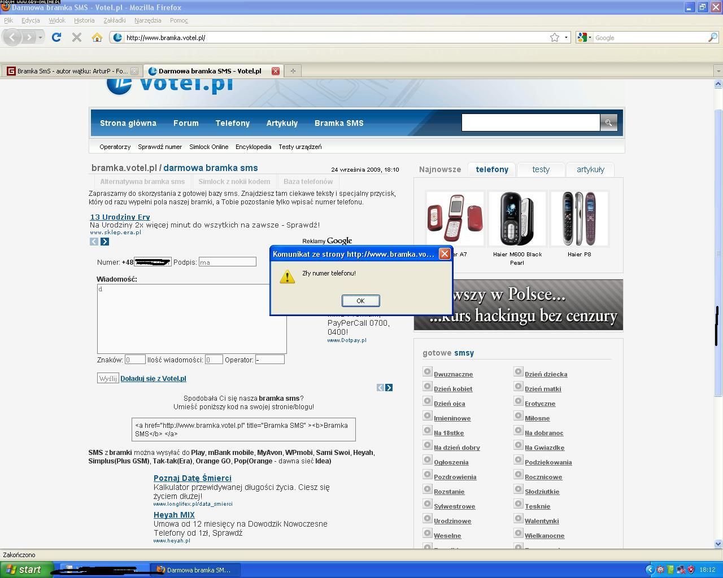723x578 pixels.
Task: Click the Google search magnifier icon
Action: click(x=713, y=37)
